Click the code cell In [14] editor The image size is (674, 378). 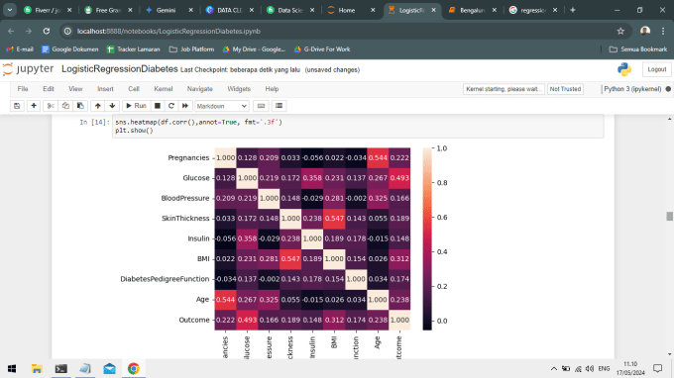[x=358, y=126]
